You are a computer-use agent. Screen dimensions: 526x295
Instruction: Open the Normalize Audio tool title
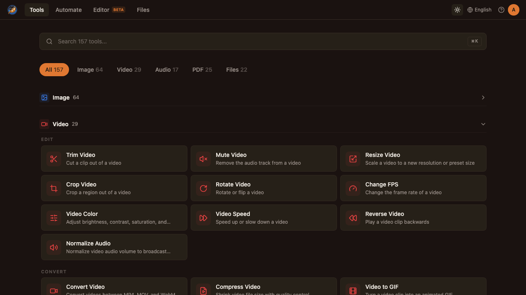click(x=88, y=243)
